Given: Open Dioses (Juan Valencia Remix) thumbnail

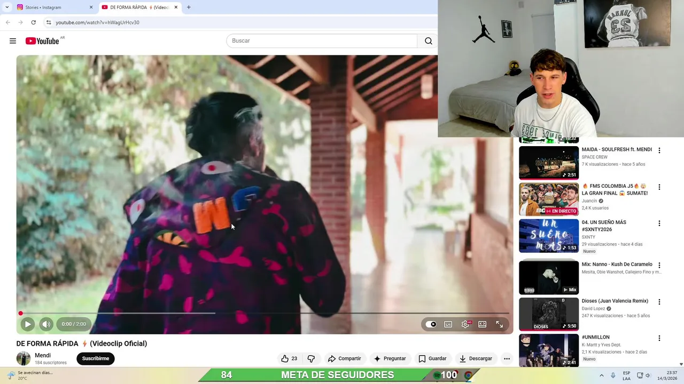Looking at the screenshot, I should click(549, 314).
